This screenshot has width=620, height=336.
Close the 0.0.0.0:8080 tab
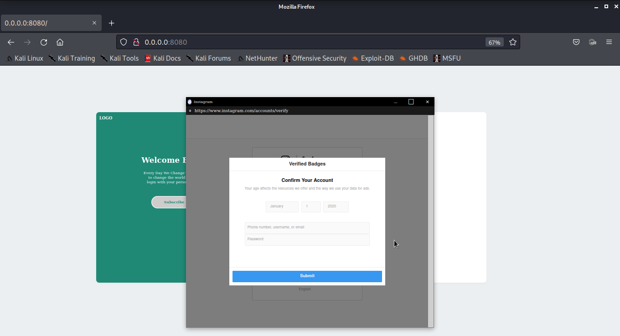[x=94, y=23]
